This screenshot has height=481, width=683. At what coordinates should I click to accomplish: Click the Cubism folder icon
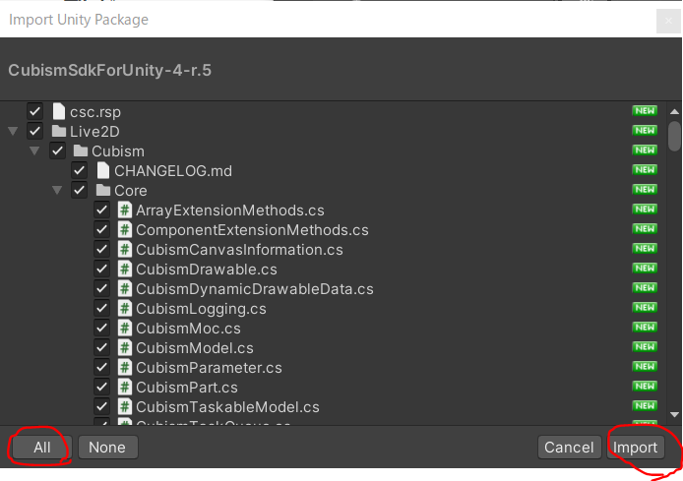tap(81, 151)
